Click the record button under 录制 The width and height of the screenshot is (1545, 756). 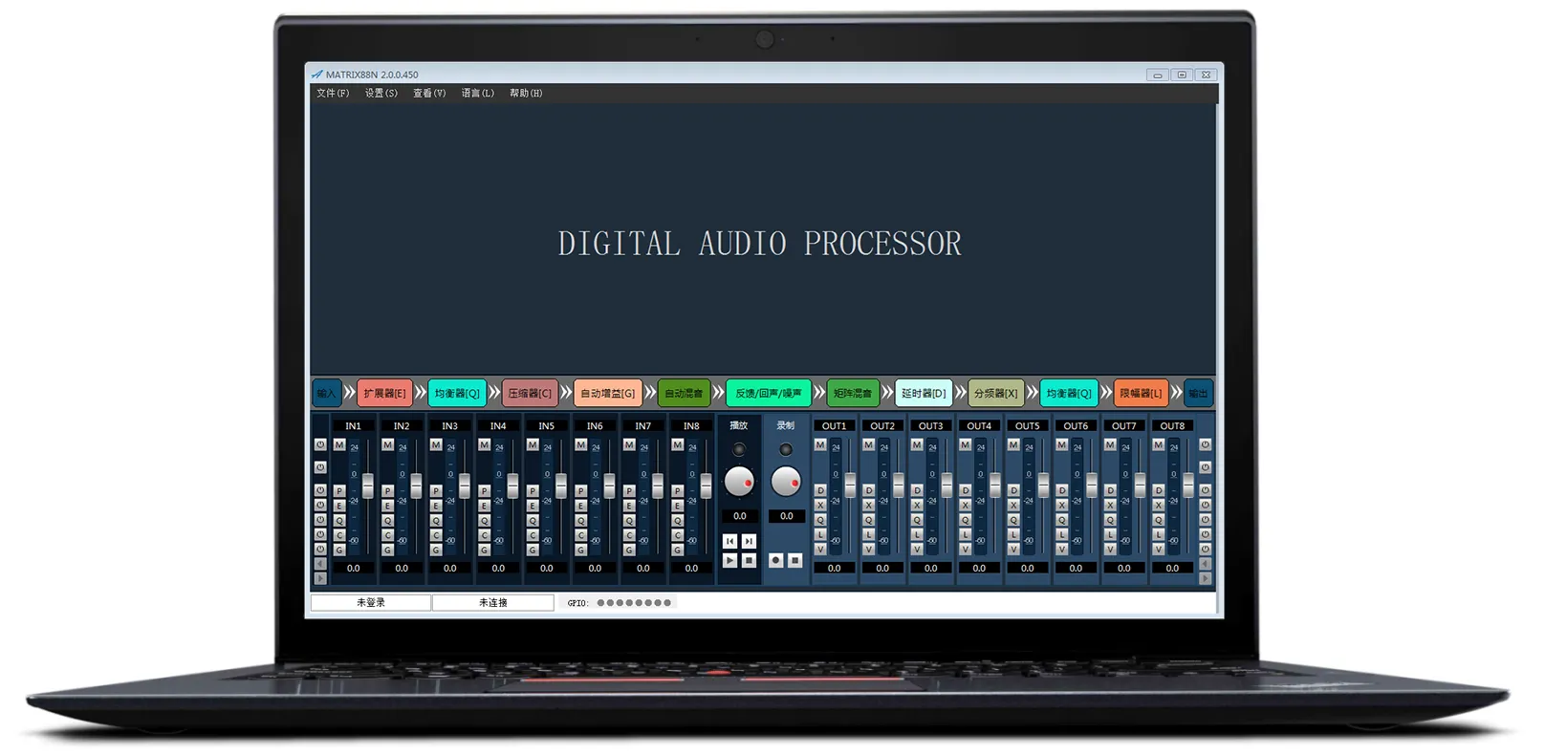[x=776, y=560]
